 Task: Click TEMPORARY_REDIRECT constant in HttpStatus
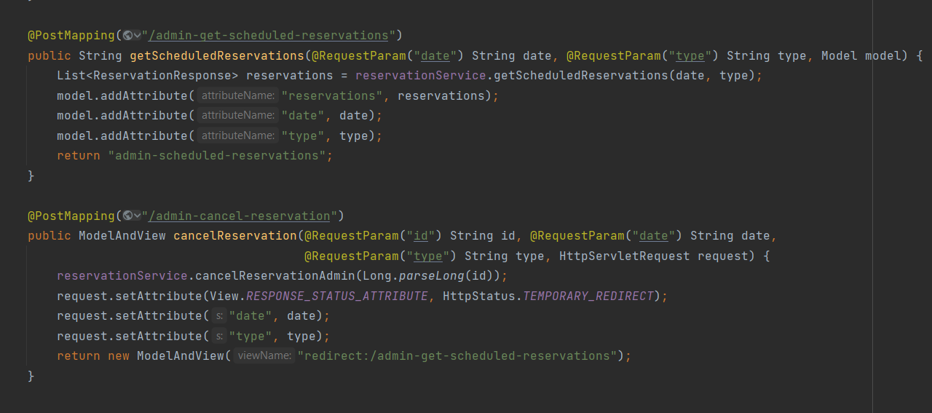[588, 296]
